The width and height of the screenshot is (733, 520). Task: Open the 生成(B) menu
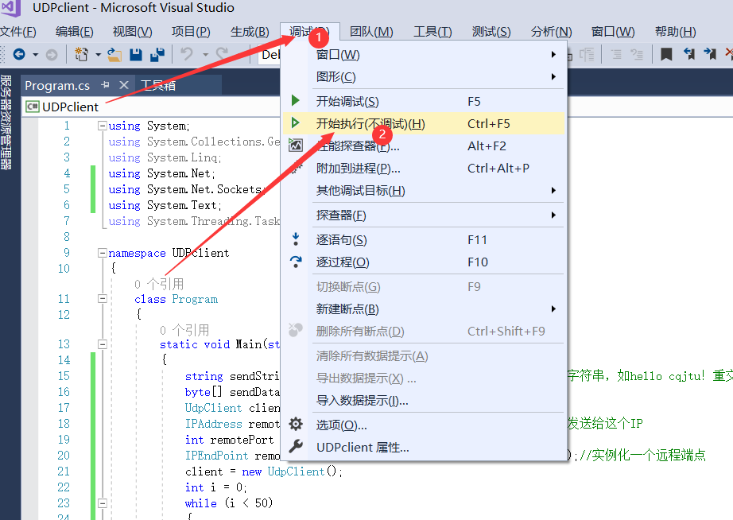click(x=250, y=32)
